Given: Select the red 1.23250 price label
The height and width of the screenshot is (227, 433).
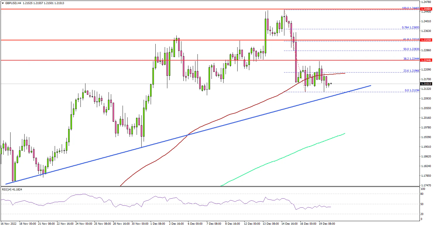Looking at the screenshot, I should [x=425, y=40].
